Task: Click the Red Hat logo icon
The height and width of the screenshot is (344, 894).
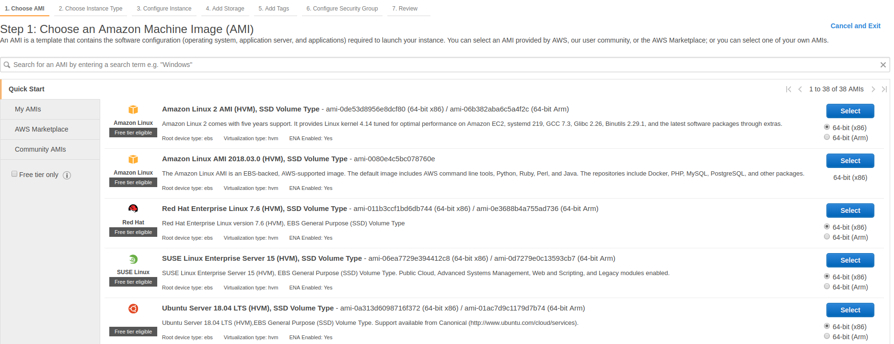Action: (133, 208)
